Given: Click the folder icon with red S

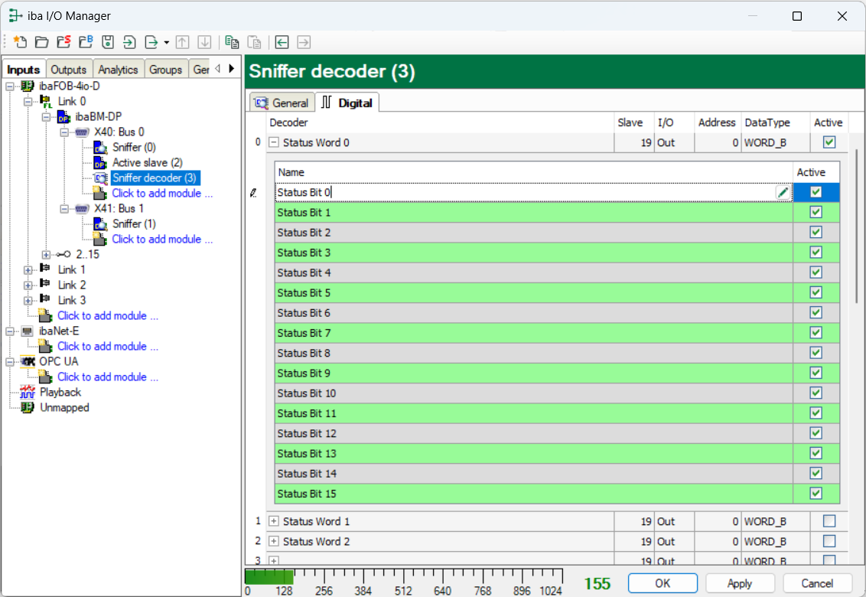Looking at the screenshot, I should tap(63, 42).
